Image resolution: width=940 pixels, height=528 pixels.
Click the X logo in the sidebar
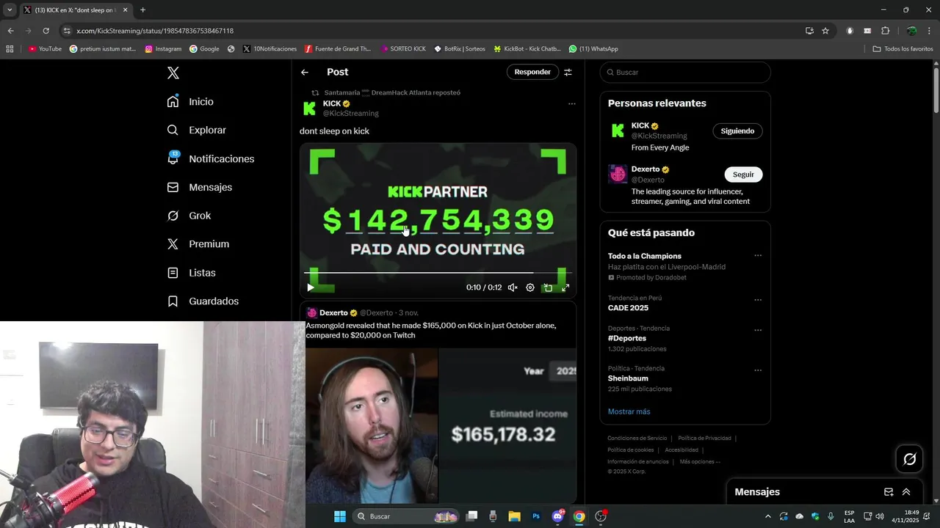click(173, 73)
